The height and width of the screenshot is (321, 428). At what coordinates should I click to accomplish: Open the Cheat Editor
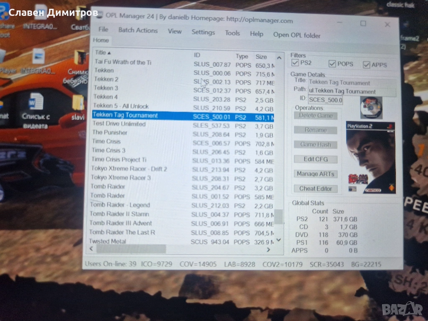coord(316,189)
